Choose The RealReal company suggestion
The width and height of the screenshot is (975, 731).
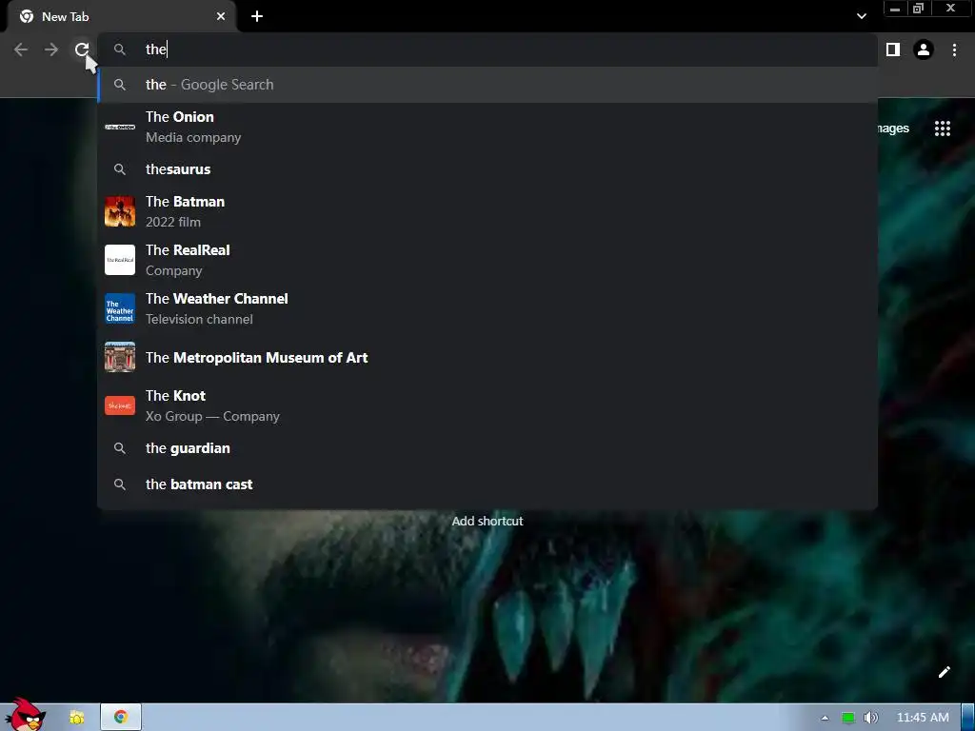coord(487,260)
